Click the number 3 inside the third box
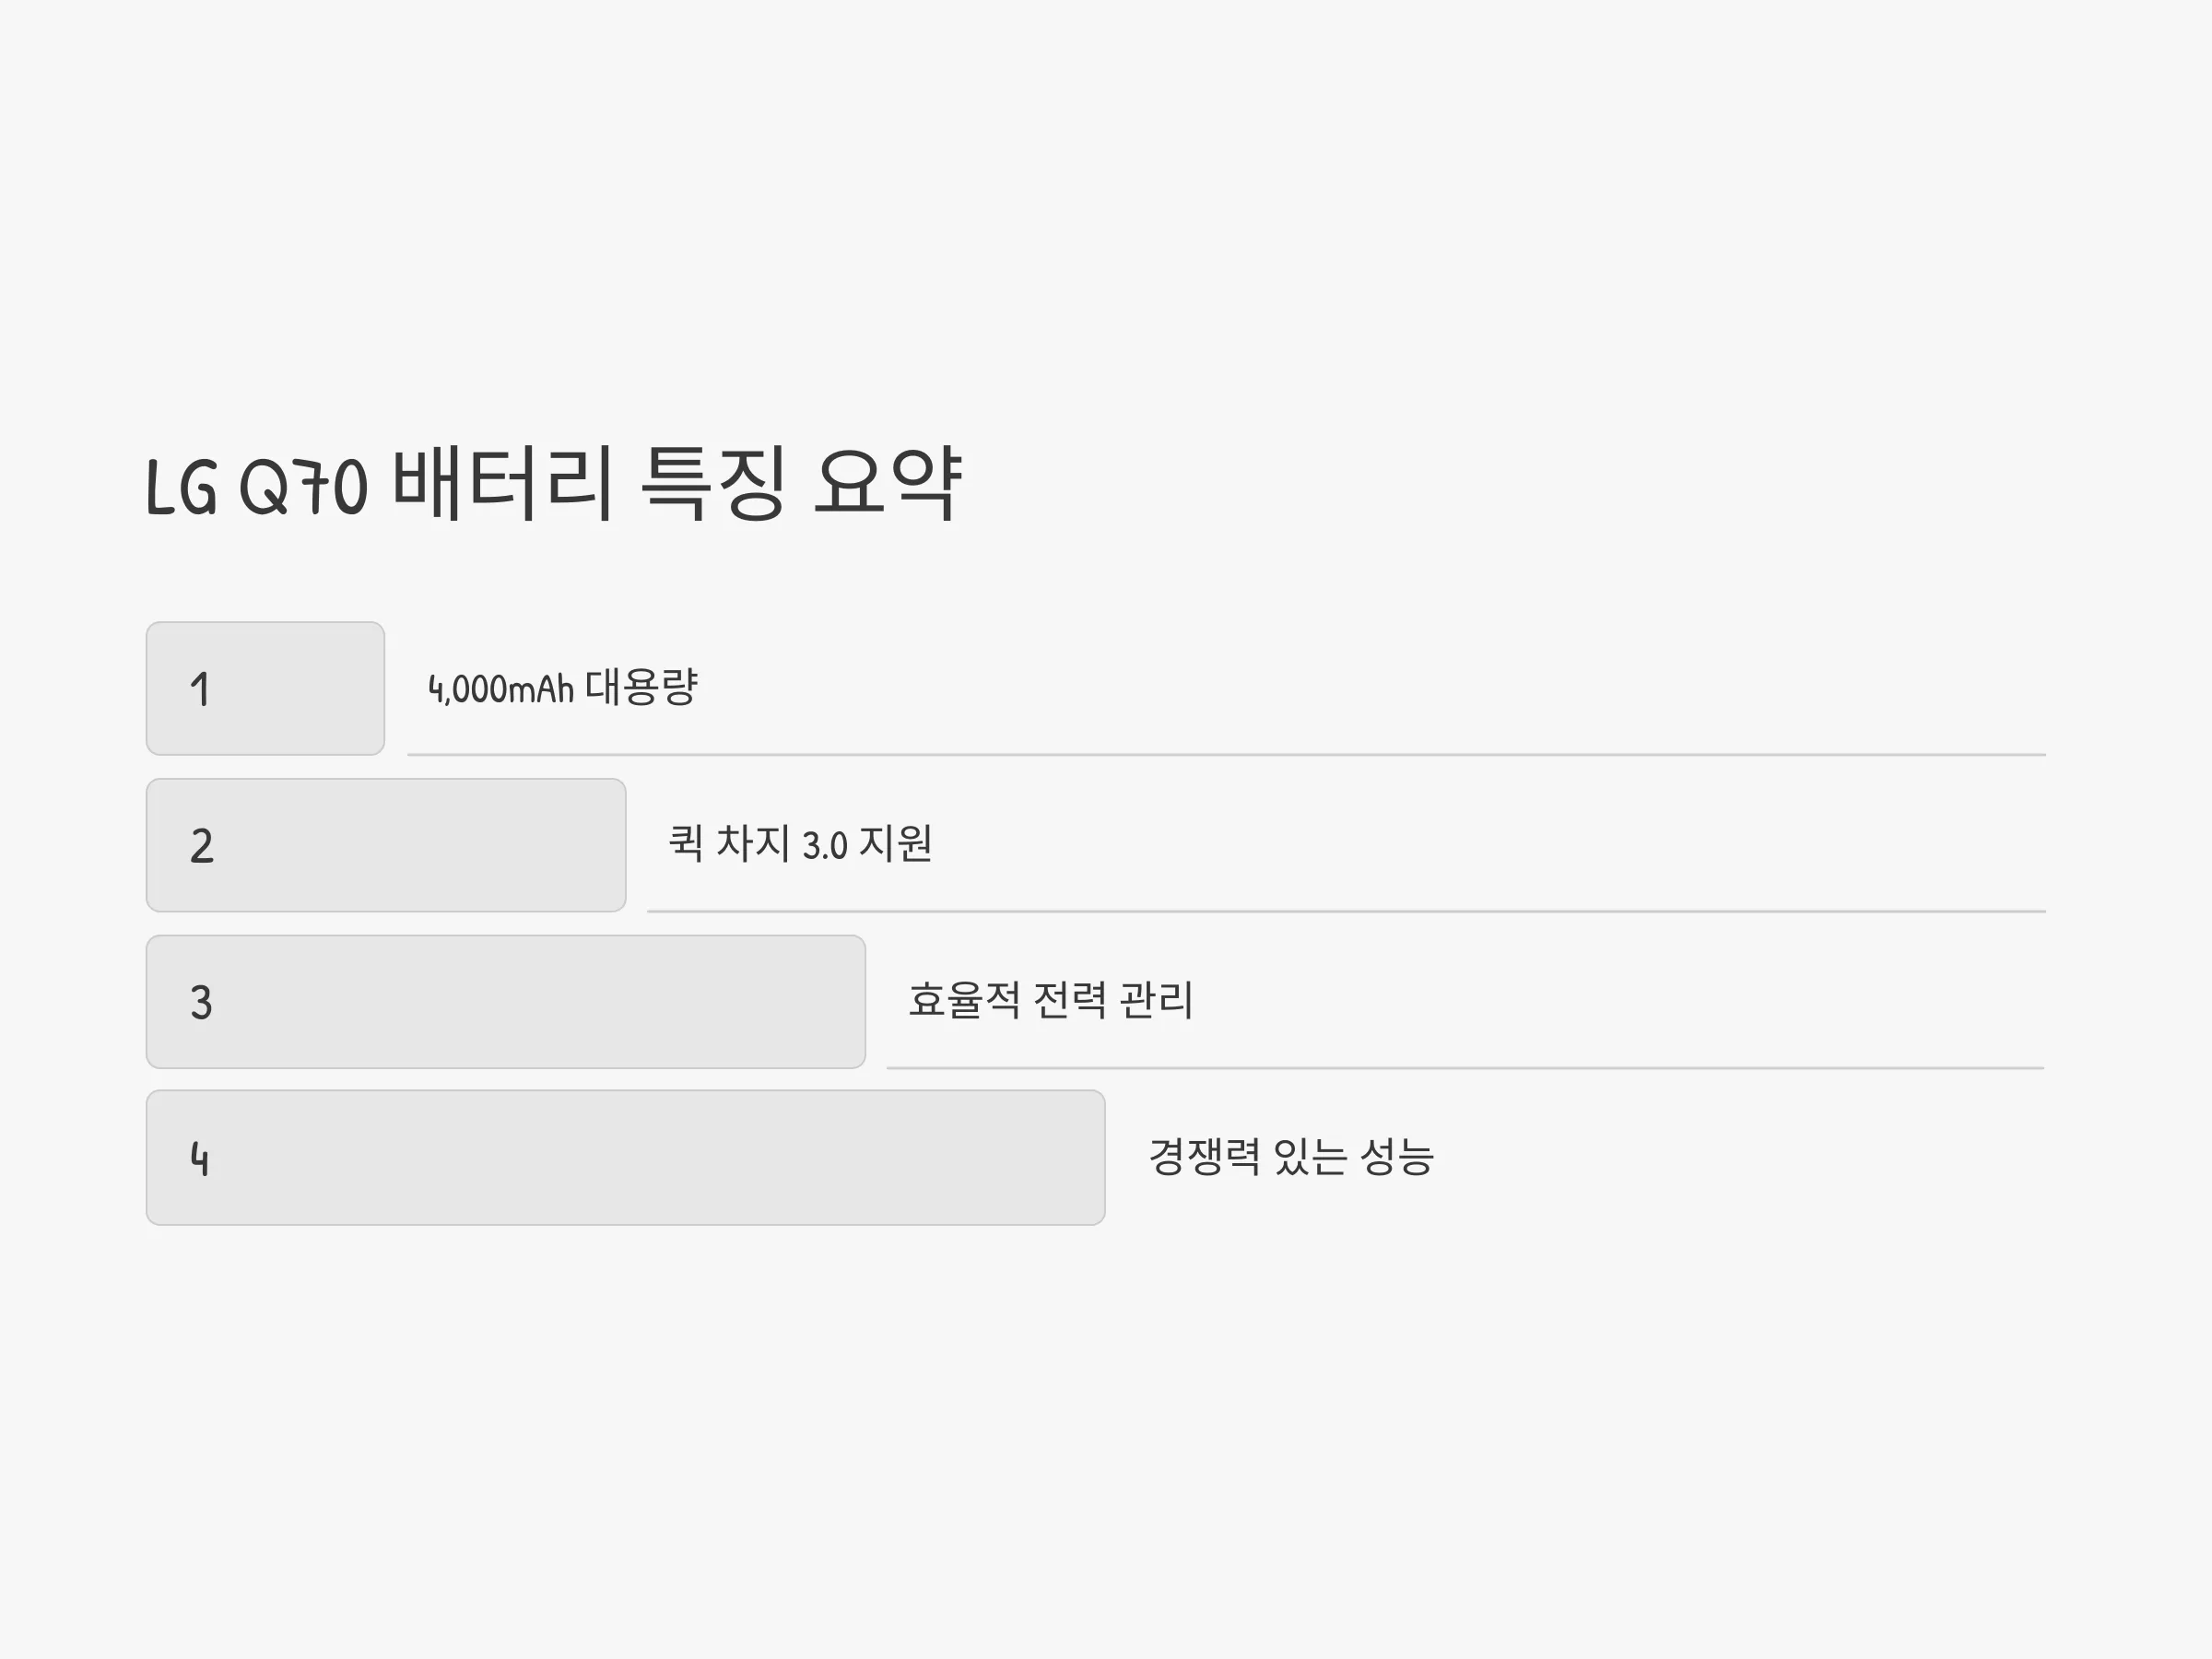 (201, 1002)
